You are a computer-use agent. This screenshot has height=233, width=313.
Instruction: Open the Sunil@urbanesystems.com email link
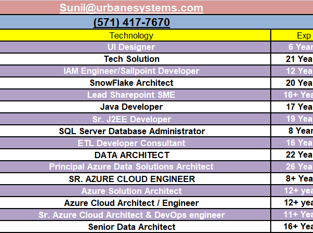tap(131, 8)
